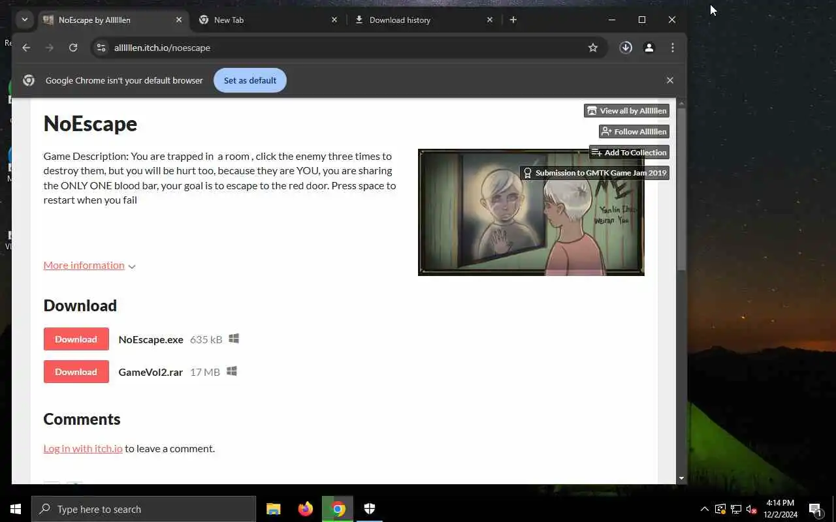Image resolution: width=836 pixels, height=522 pixels.
Task: Open a new browser tab
Action: pyautogui.click(x=513, y=20)
